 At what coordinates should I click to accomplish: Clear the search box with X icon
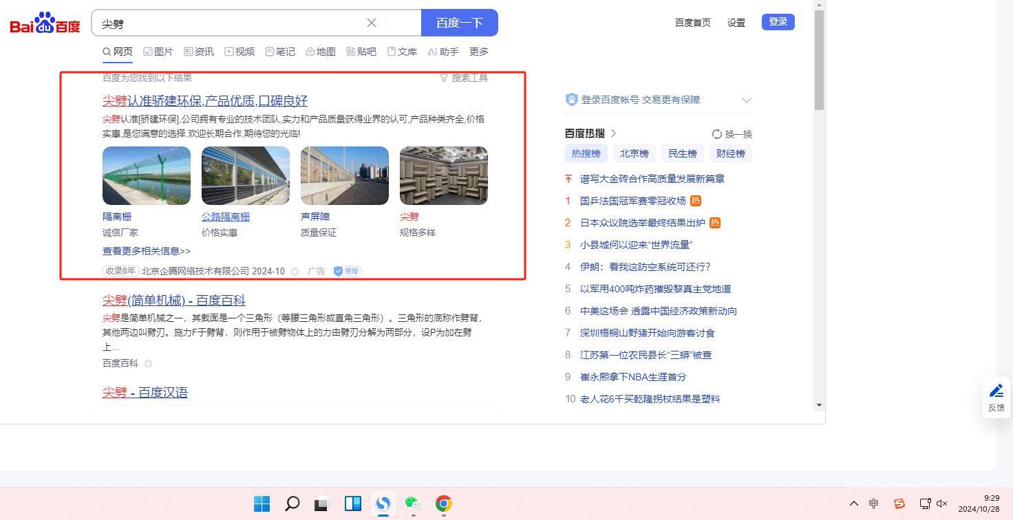coord(372,23)
